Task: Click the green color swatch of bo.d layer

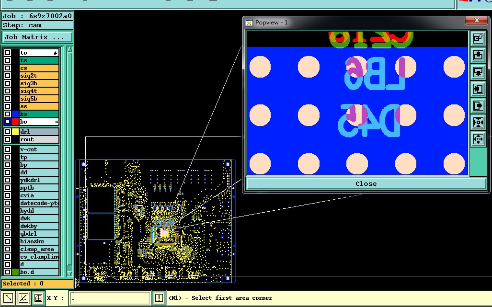Action: click(15, 272)
